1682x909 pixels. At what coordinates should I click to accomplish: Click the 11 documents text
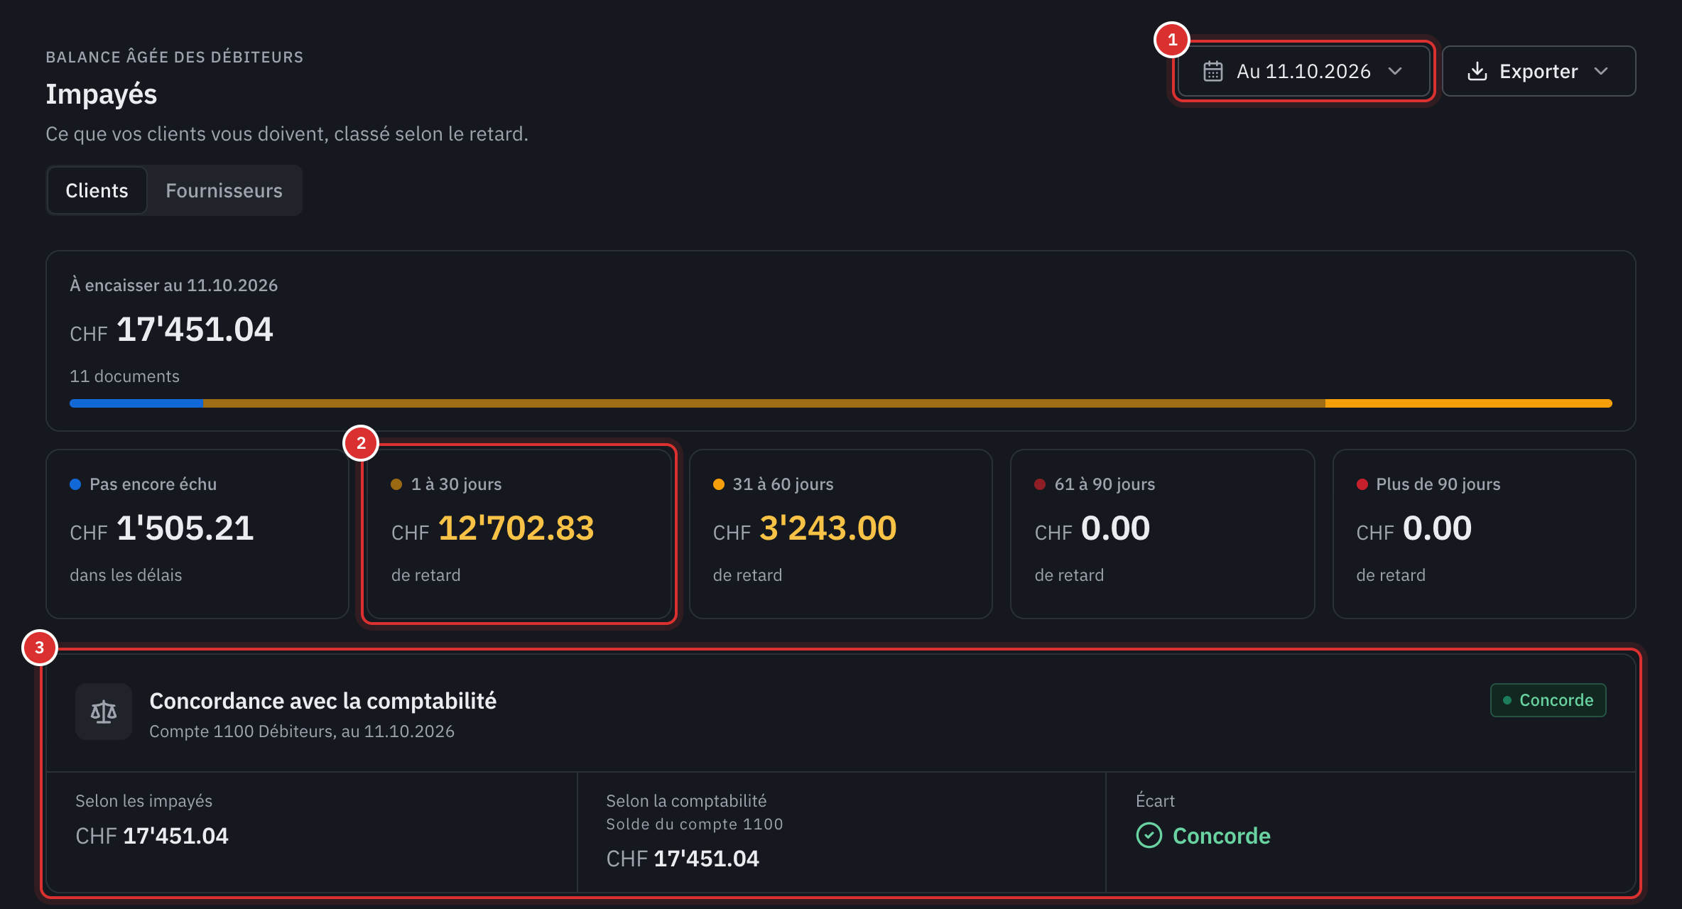(x=124, y=376)
